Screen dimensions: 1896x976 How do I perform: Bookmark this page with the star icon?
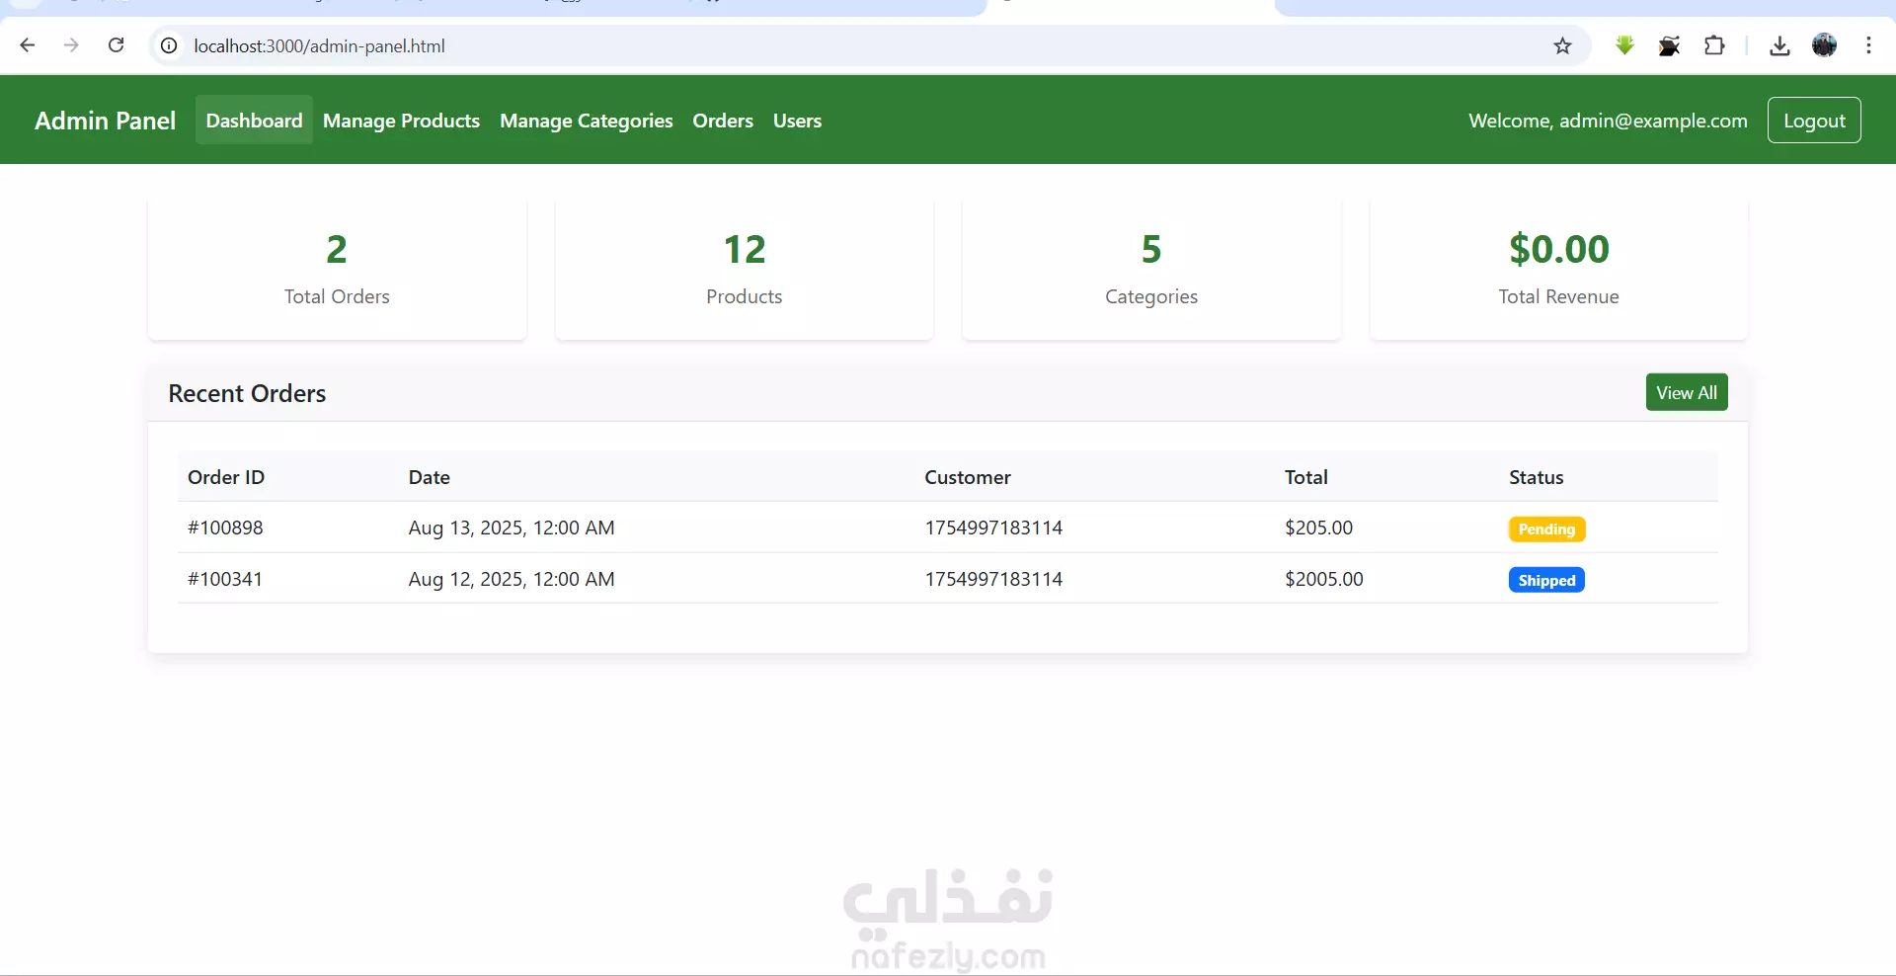pos(1562,45)
